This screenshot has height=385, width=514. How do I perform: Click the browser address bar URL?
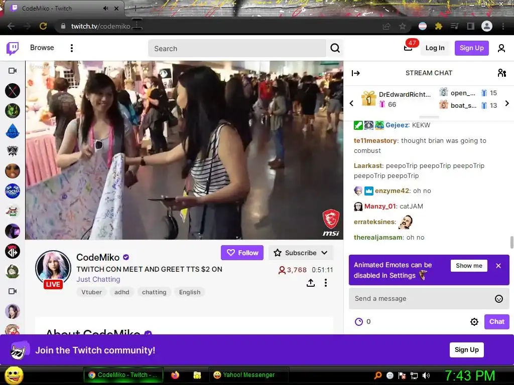pyautogui.click(x=101, y=26)
